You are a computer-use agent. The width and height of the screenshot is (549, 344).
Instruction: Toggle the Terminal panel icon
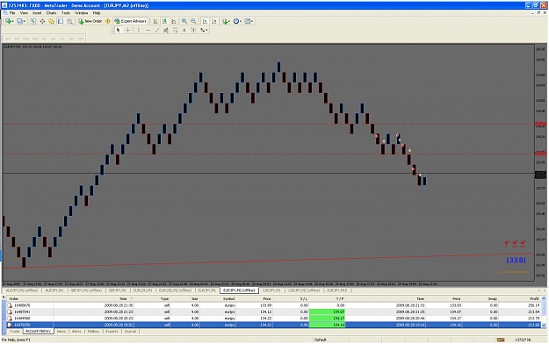click(61, 21)
